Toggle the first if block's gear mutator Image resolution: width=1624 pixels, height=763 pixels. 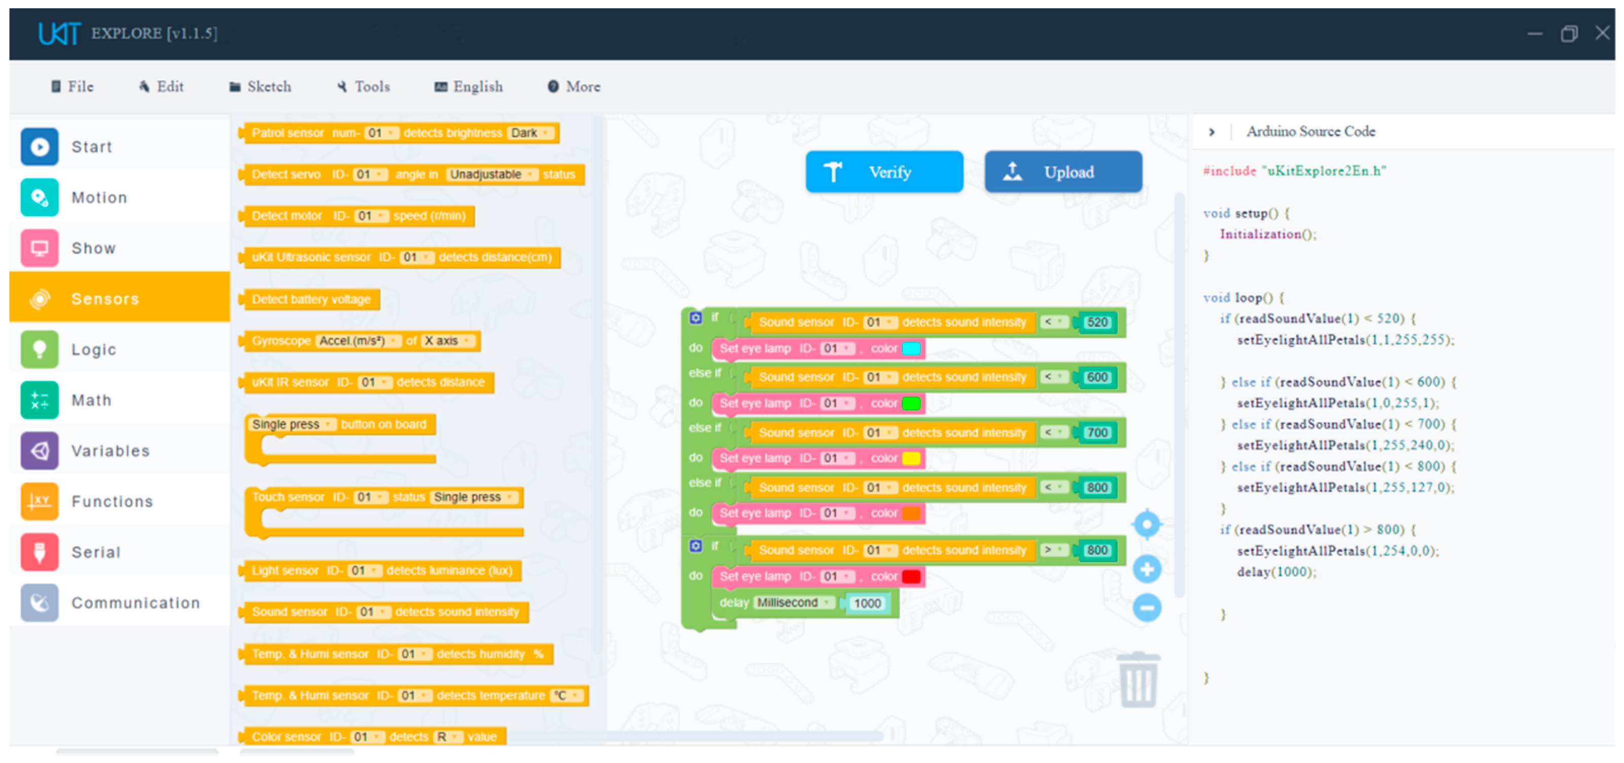[x=695, y=318]
